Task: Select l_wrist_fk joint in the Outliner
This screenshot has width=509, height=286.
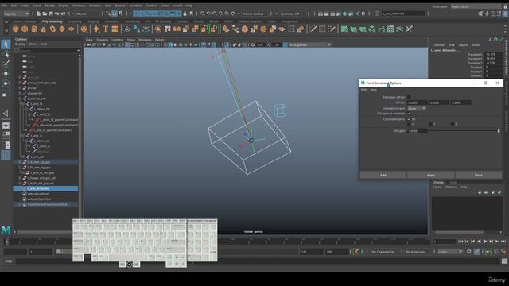Action: [x=43, y=114]
